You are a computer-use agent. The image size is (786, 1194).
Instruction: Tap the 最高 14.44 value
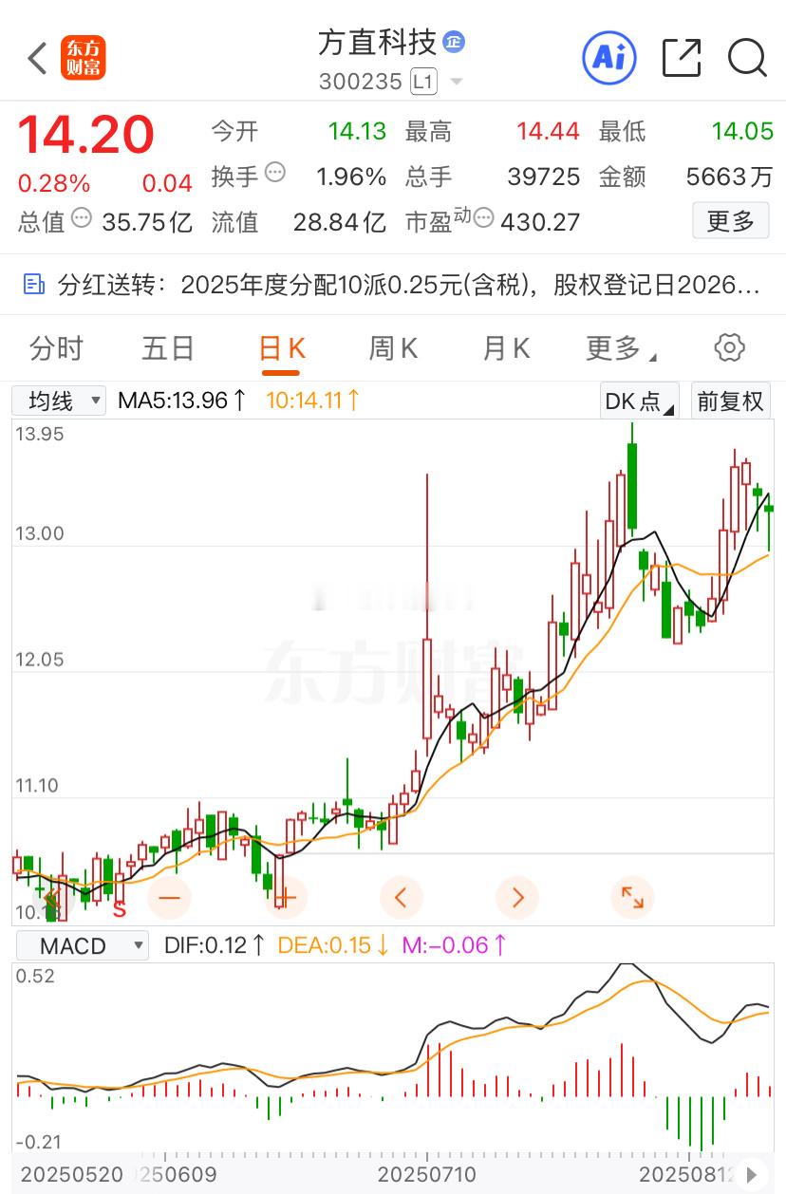(x=548, y=131)
